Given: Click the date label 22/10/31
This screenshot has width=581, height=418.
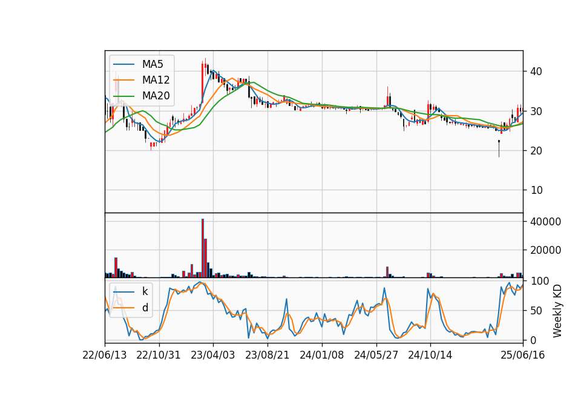Looking at the screenshot, I should click(159, 355).
